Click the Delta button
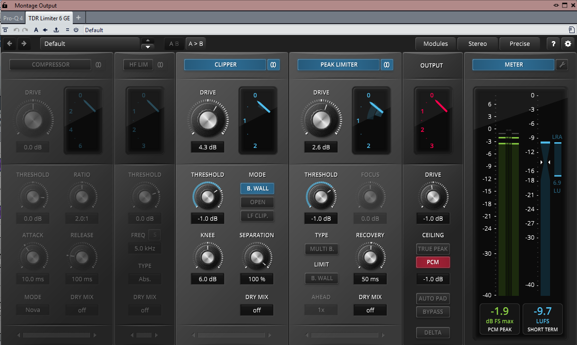Screen dimensions: 577x345 (433, 333)
